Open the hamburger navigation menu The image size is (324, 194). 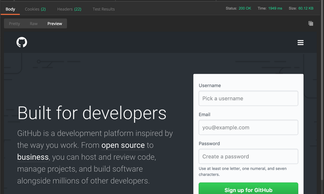[301, 43]
